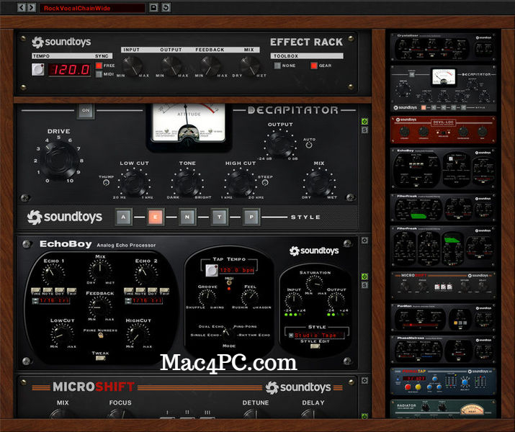Add PanMan from the gear toolbox
This screenshot has height=432, width=515.
tap(443, 317)
